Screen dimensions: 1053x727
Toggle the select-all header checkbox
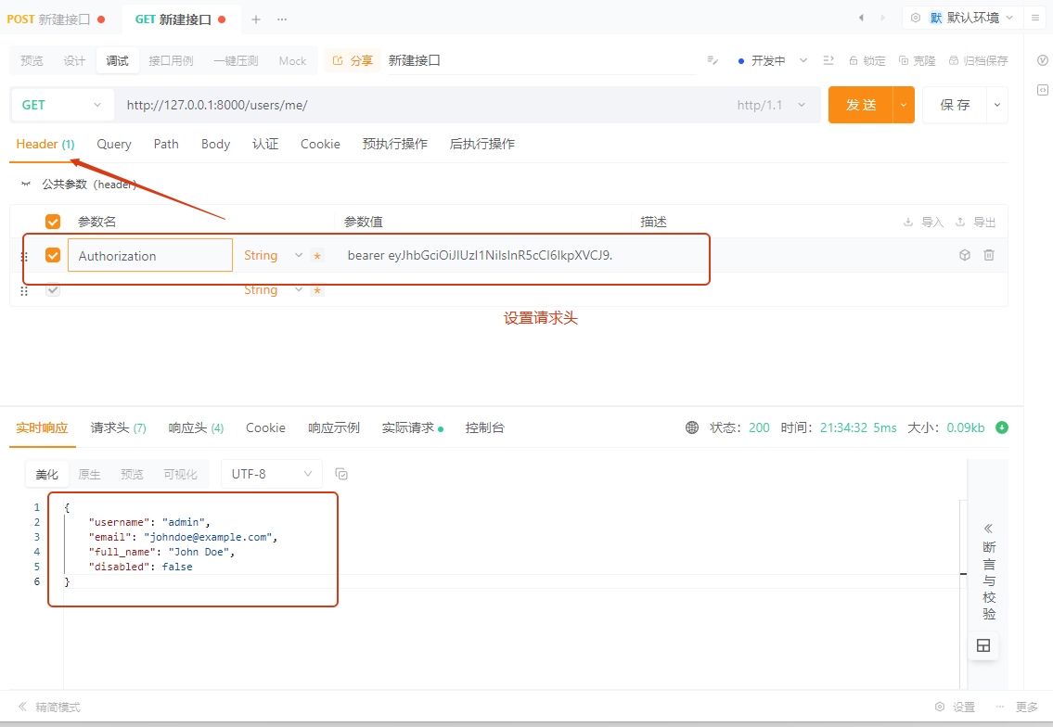point(53,222)
